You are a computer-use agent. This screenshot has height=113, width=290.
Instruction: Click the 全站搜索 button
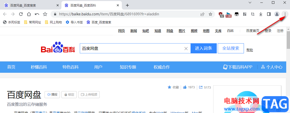231,48
